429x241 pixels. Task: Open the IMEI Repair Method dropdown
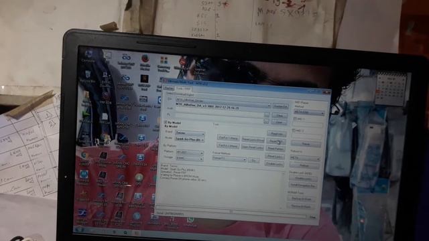[309, 112]
